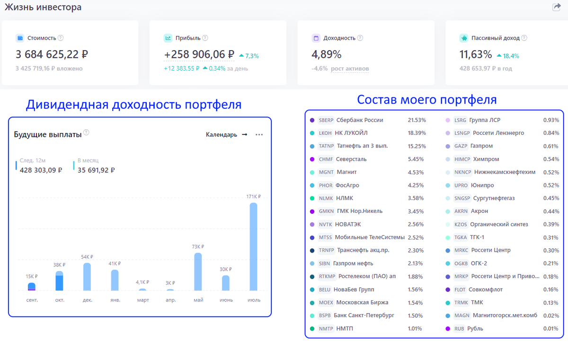Open the help tooltip next to Стоимость
This screenshot has height=342, width=568.
coord(61,38)
